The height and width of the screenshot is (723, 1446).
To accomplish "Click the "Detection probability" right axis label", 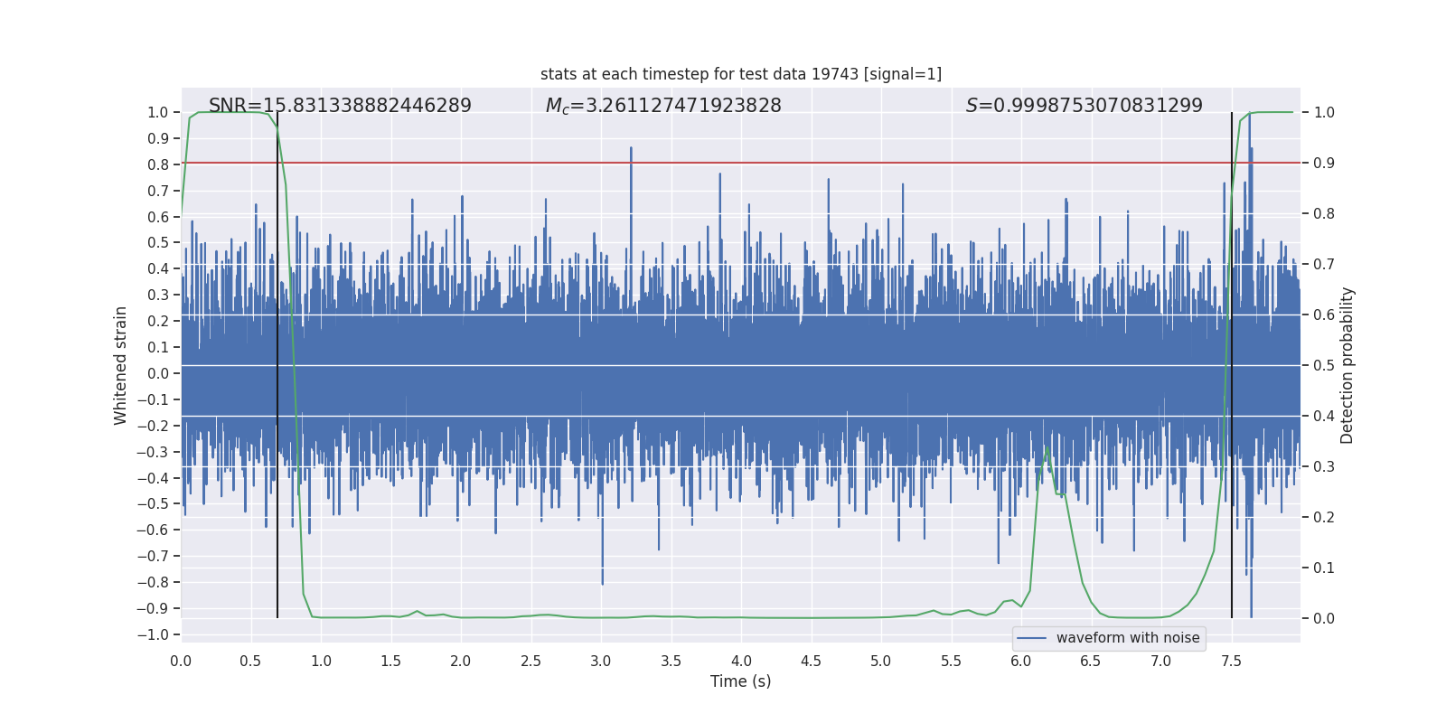I will (1347, 365).
